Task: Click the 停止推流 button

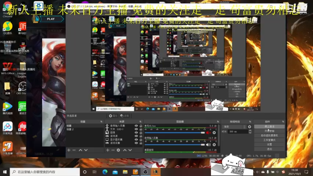Action: pyautogui.click(x=269, y=126)
